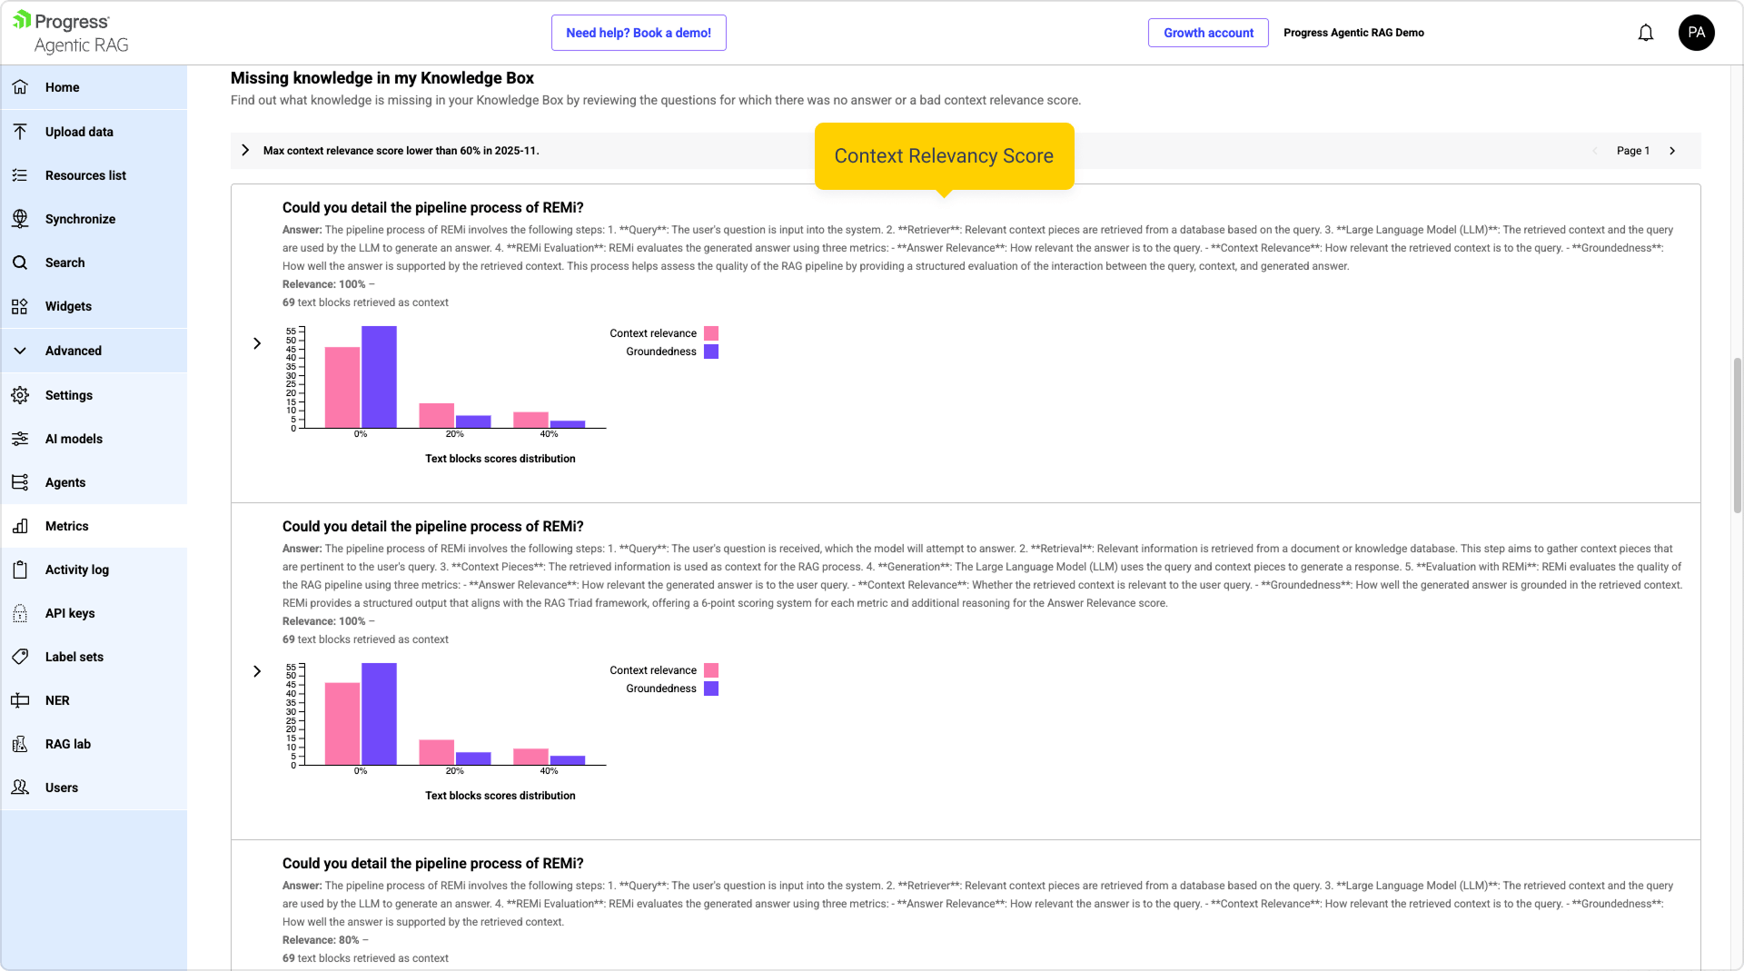1744x971 pixels.
Task: Open the Activity log page
Action: tap(76, 570)
